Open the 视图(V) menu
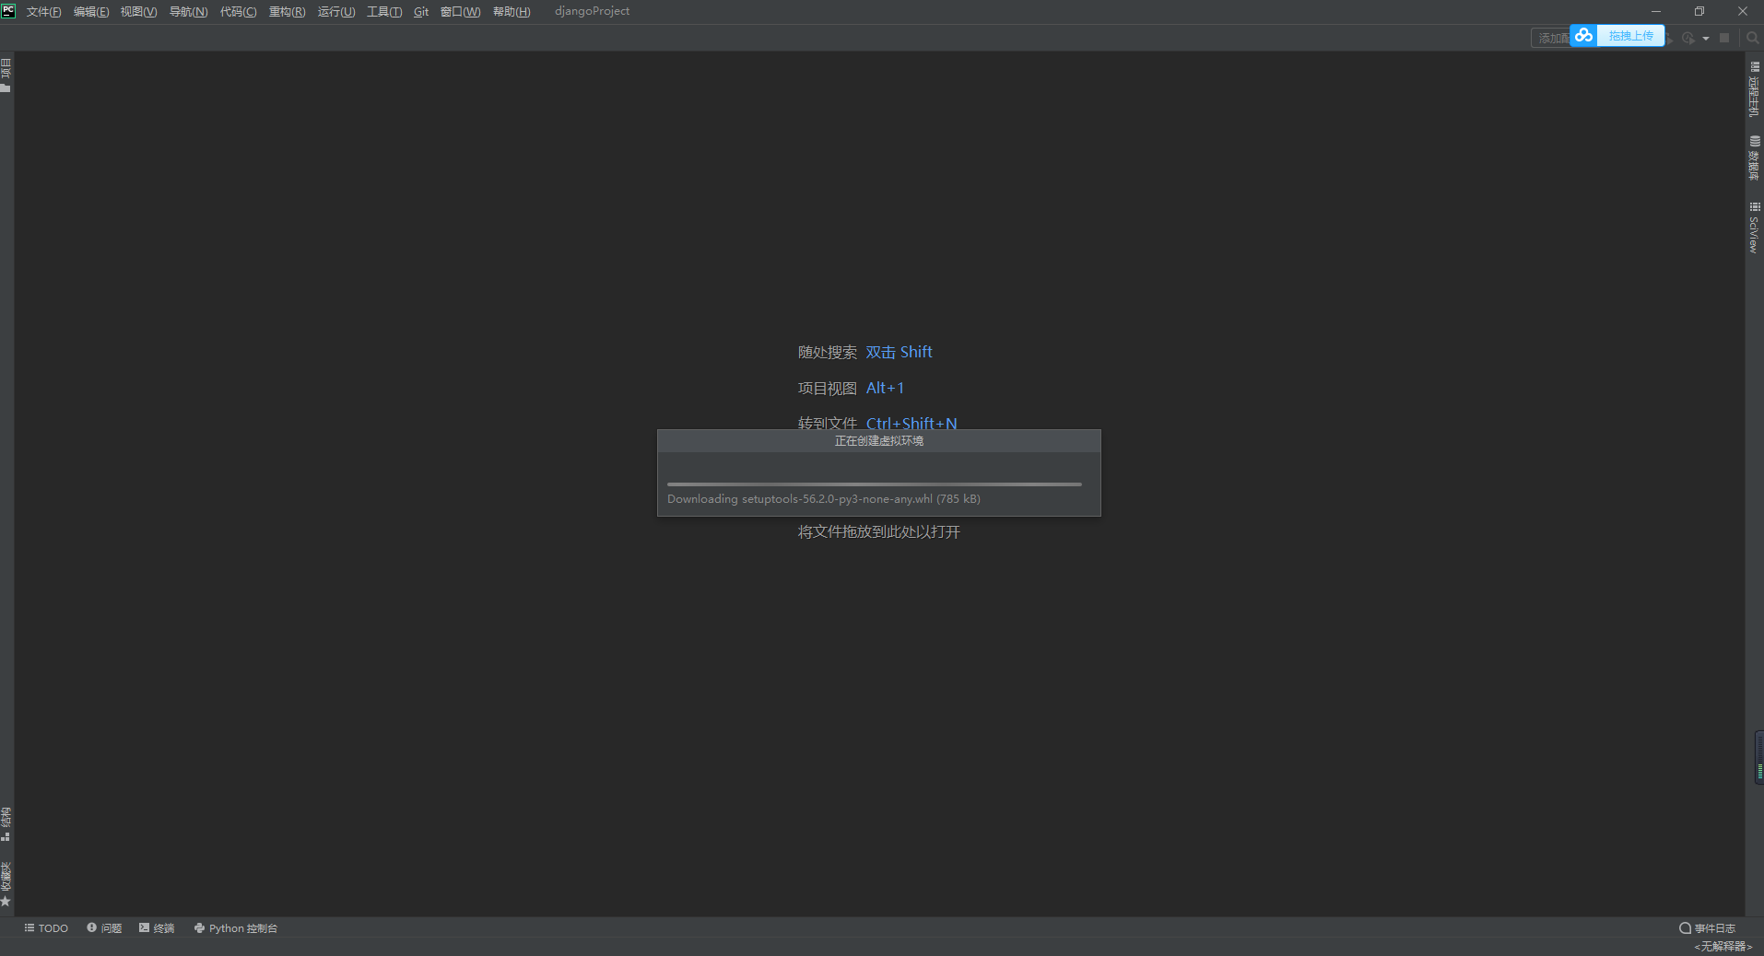 pyautogui.click(x=138, y=12)
